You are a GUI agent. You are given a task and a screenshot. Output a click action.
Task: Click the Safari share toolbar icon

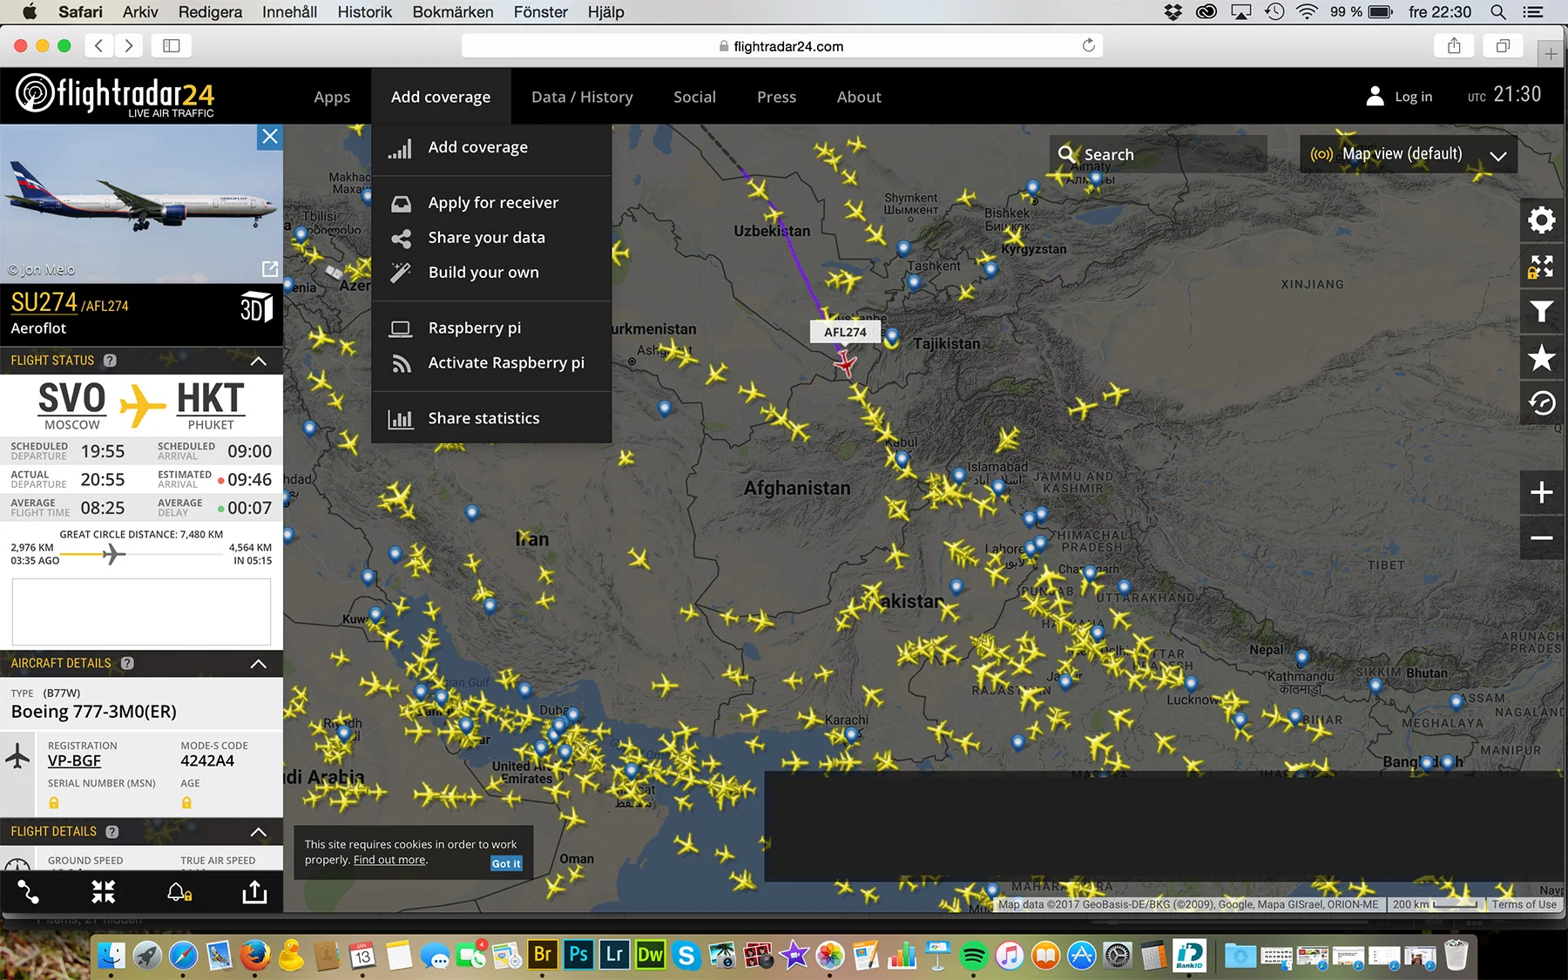pyautogui.click(x=1454, y=46)
